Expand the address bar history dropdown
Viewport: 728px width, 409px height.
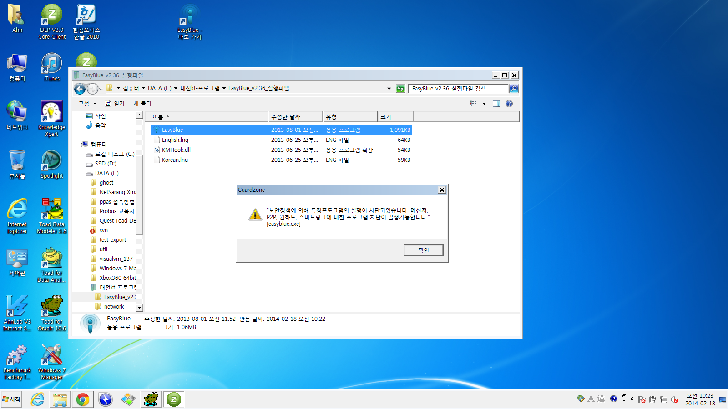[x=389, y=89]
